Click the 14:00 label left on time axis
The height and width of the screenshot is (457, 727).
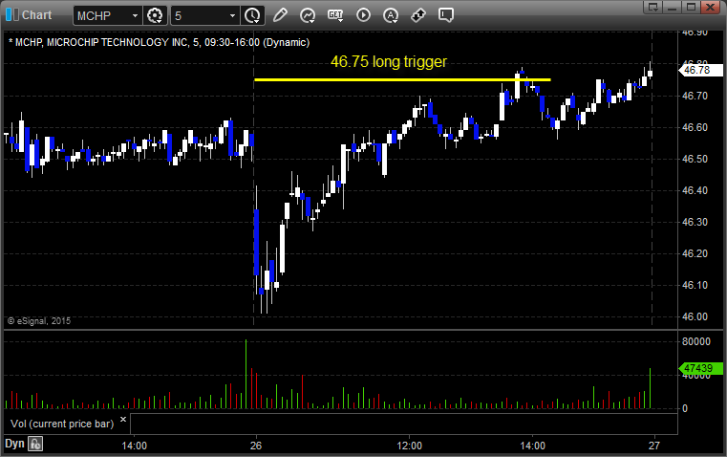pyautogui.click(x=135, y=446)
